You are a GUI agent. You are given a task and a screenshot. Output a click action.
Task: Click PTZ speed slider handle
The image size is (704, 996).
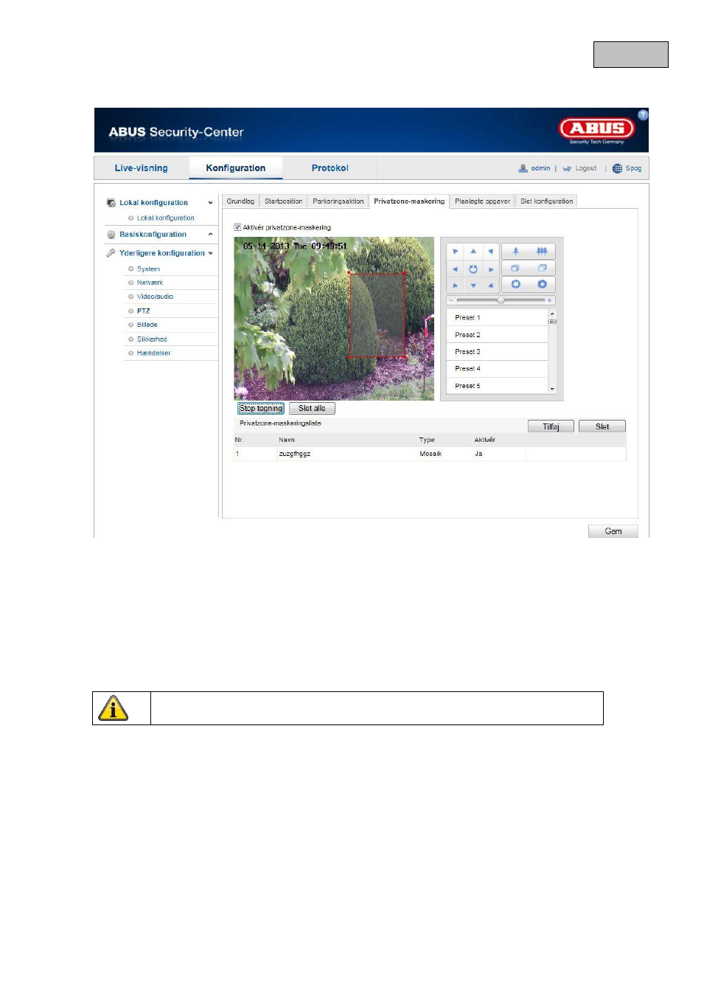pos(501,301)
